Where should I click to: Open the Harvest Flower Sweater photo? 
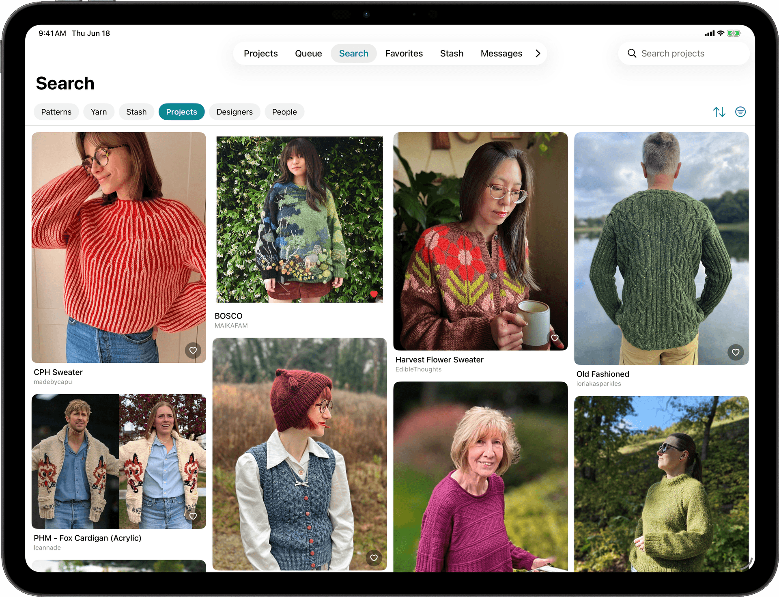[480, 241]
